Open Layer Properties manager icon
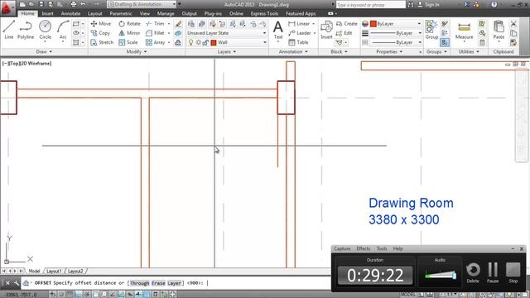 coord(191,24)
